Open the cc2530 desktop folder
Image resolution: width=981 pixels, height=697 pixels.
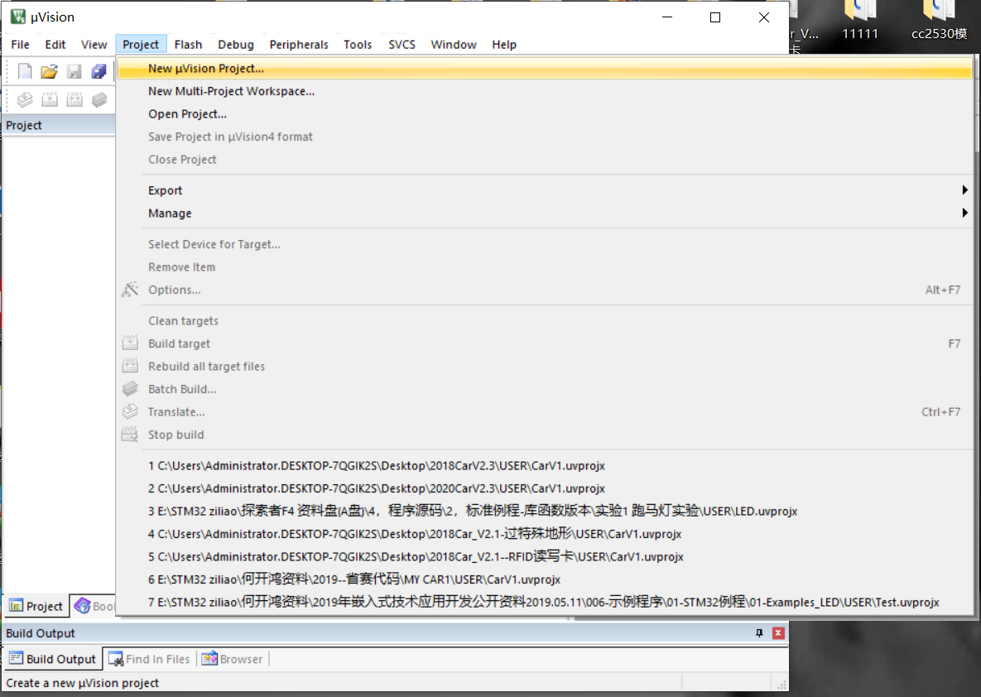pos(939,20)
